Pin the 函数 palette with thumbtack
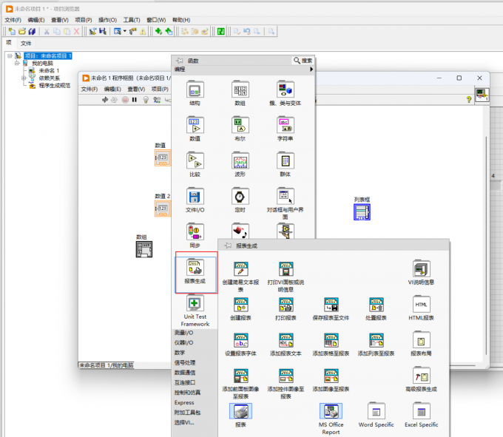Screen dimensions: 503x437 click(x=180, y=61)
